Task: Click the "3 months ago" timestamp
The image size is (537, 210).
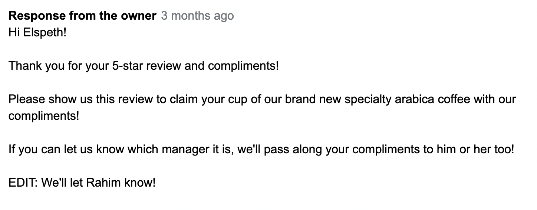Action: pos(198,16)
